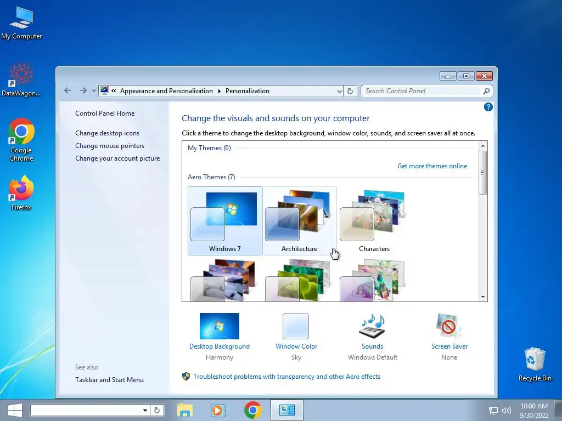The image size is (562, 421).
Task: Click the Windows Start button
Action: coord(14,410)
